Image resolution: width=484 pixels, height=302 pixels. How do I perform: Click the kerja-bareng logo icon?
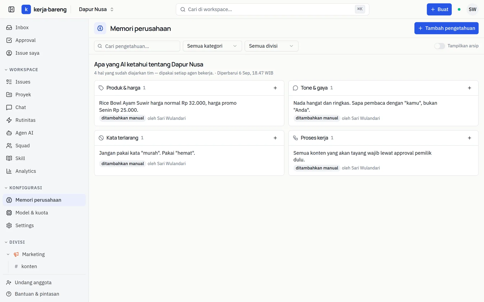point(26,9)
